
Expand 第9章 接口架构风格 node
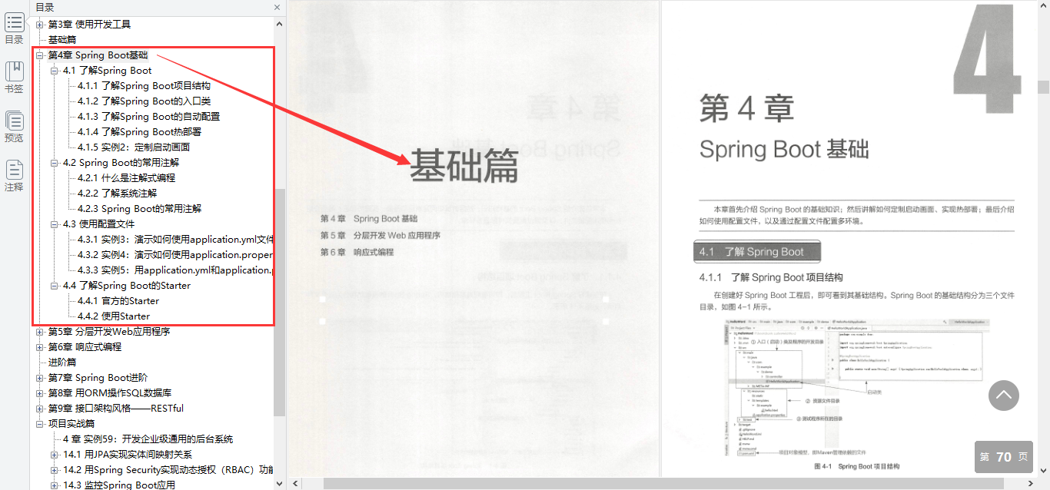pyautogui.click(x=40, y=409)
